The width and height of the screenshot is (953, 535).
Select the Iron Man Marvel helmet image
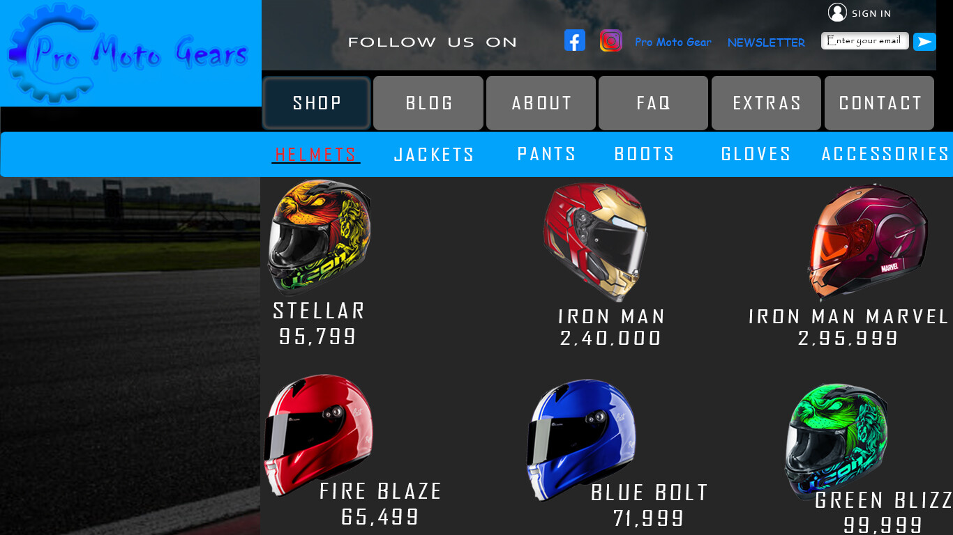click(867, 242)
